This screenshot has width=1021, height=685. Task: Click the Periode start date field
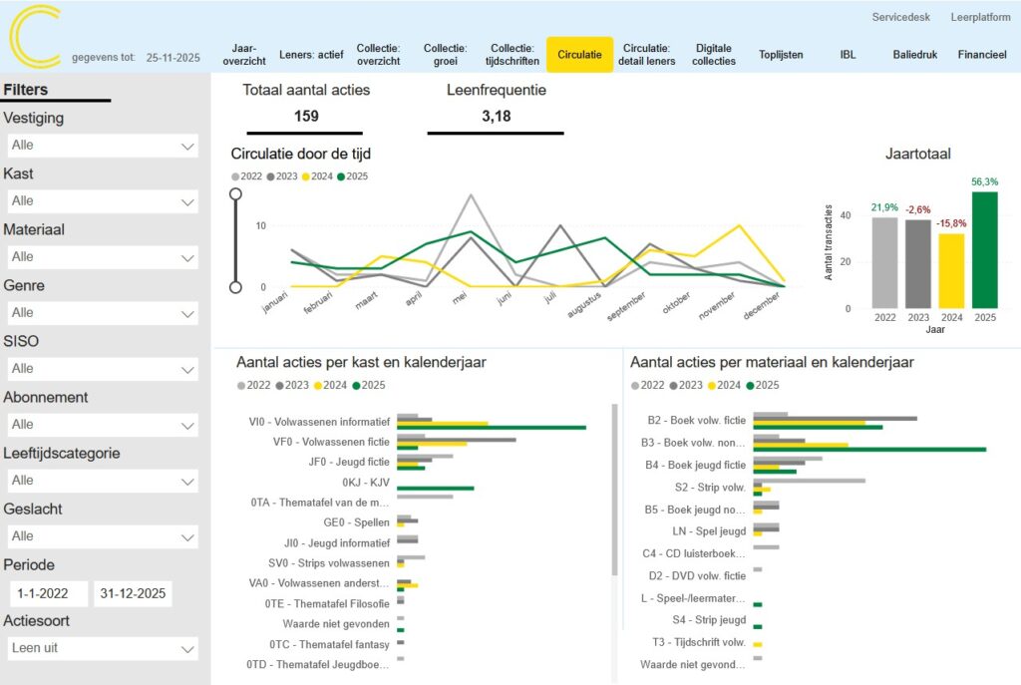pos(47,593)
